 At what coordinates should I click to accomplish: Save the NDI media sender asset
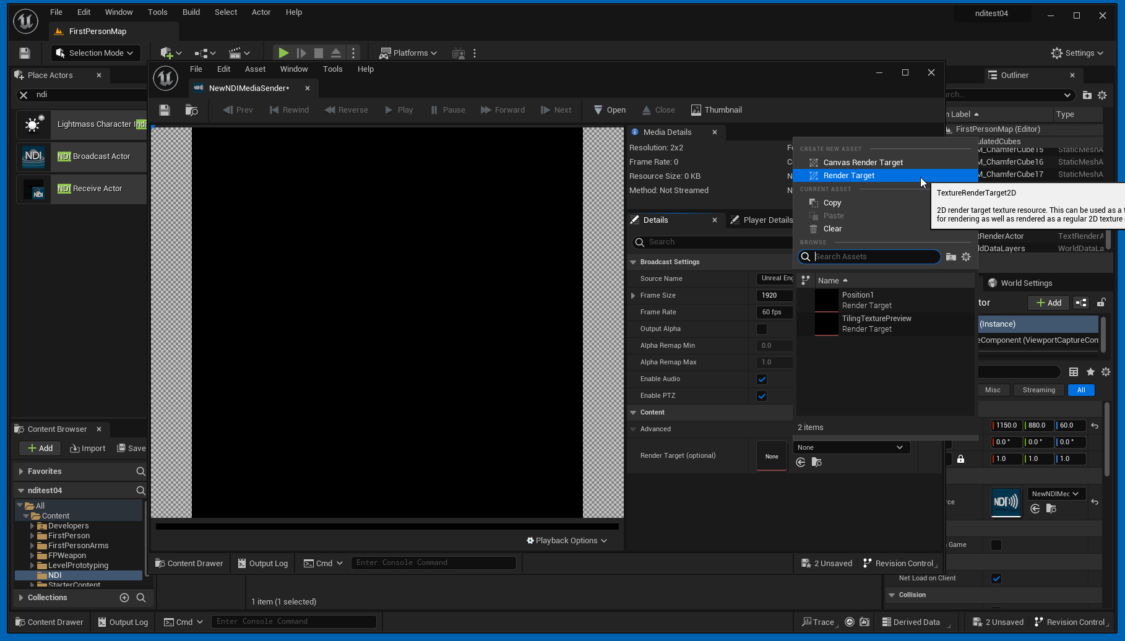click(x=165, y=110)
